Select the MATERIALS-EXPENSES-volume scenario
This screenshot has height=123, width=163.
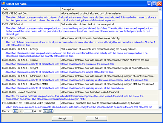[80, 60]
